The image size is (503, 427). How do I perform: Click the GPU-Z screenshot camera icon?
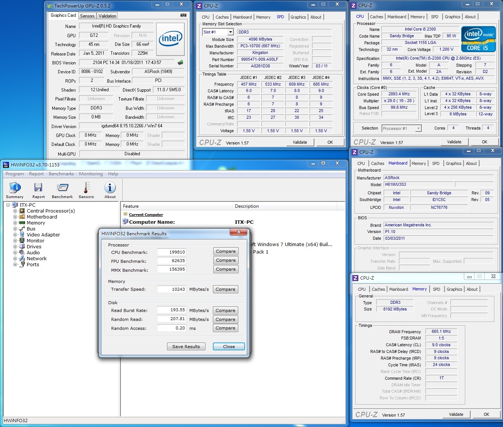183,15
